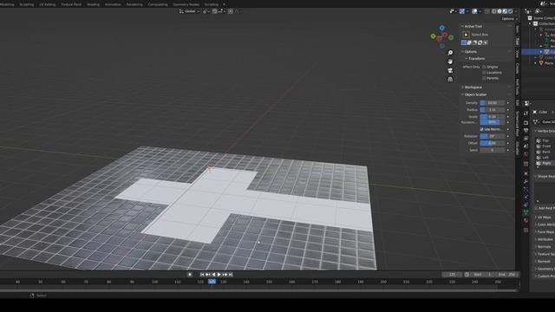This screenshot has width=555, height=312.
Task: Collapse the Options panel in the sidebar
Action: pyautogui.click(x=469, y=52)
